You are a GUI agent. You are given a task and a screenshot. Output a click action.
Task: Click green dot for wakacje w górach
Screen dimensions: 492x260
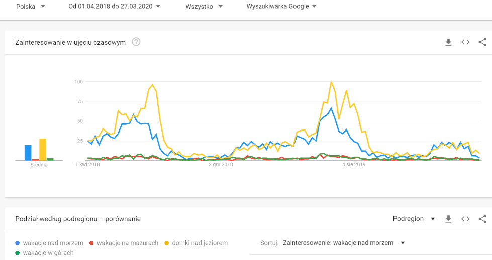point(18,253)
